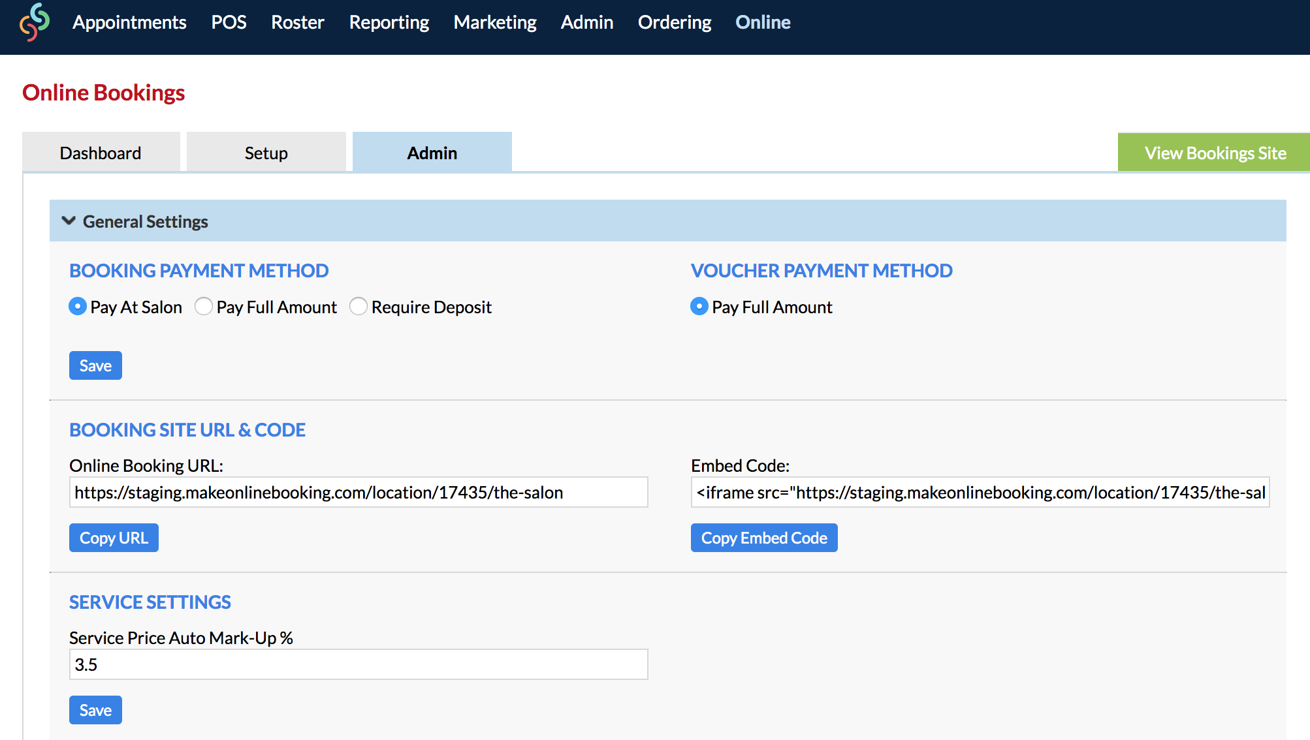Go to the Ordering section
The height and width of the screenshot is (740, 1310).
pos(675,22)
